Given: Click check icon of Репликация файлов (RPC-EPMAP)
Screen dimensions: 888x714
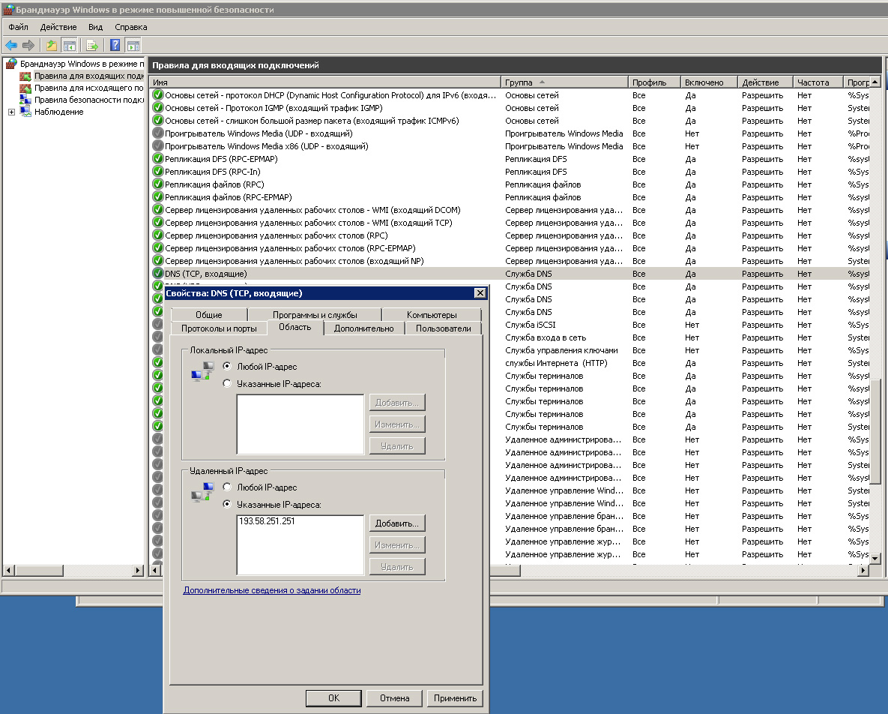Looking at the screenshot, I should tap(158, 197).
